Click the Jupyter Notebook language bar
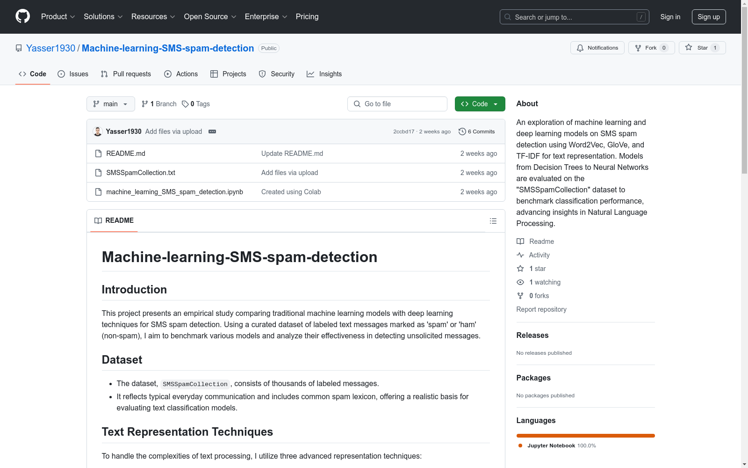This screenshot has height=468, width=748. pyautogui.click(x=585, y=436)
